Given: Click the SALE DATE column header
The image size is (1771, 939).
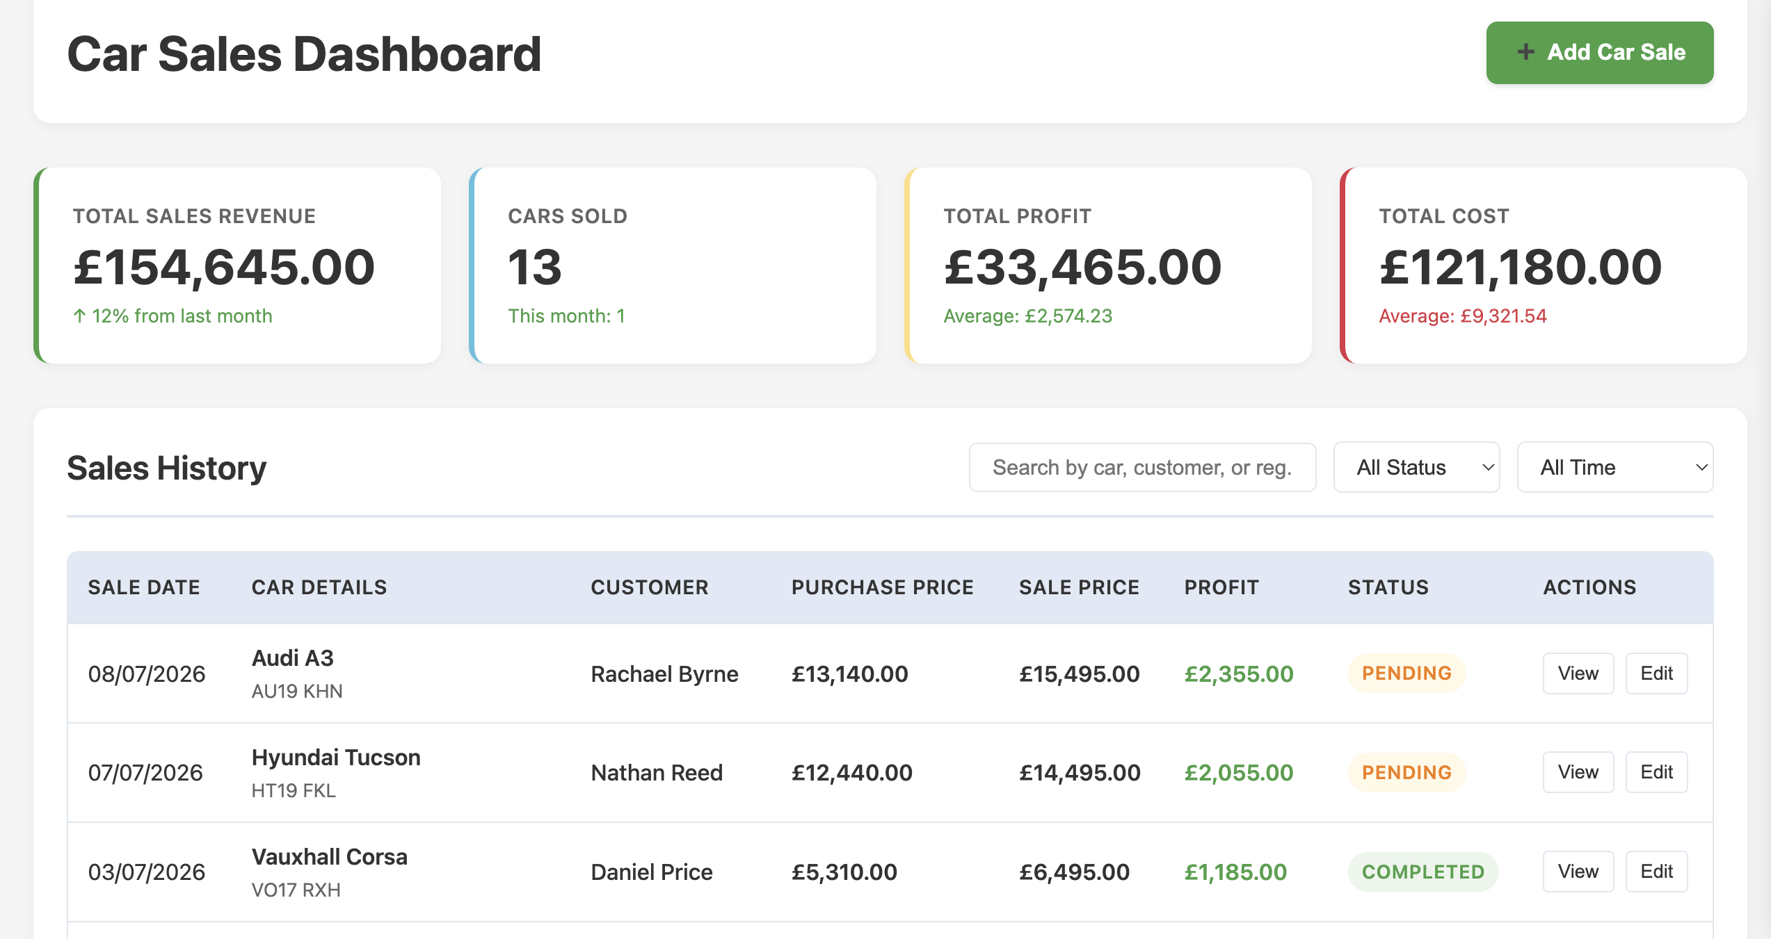Looking at the screenshot, I should (144, 587).
